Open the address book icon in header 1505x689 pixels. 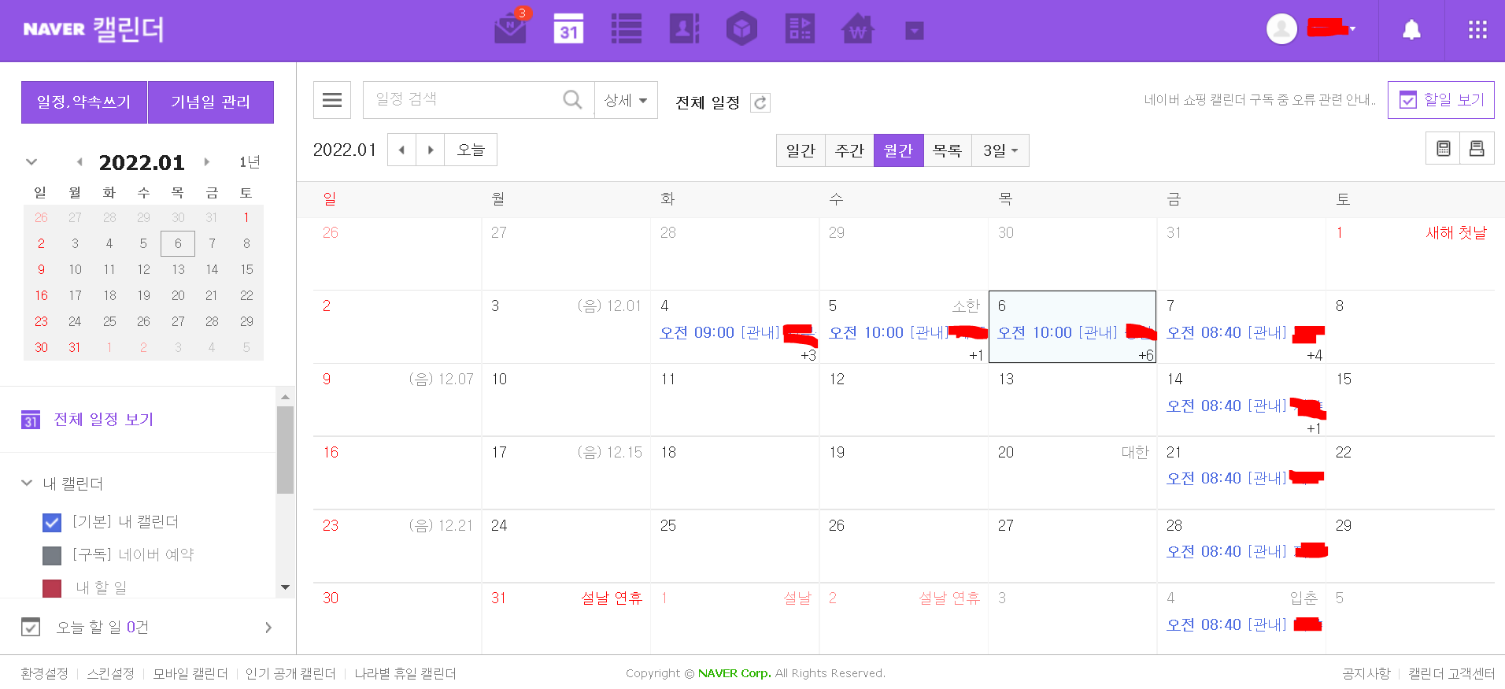(x=684, y=29)
